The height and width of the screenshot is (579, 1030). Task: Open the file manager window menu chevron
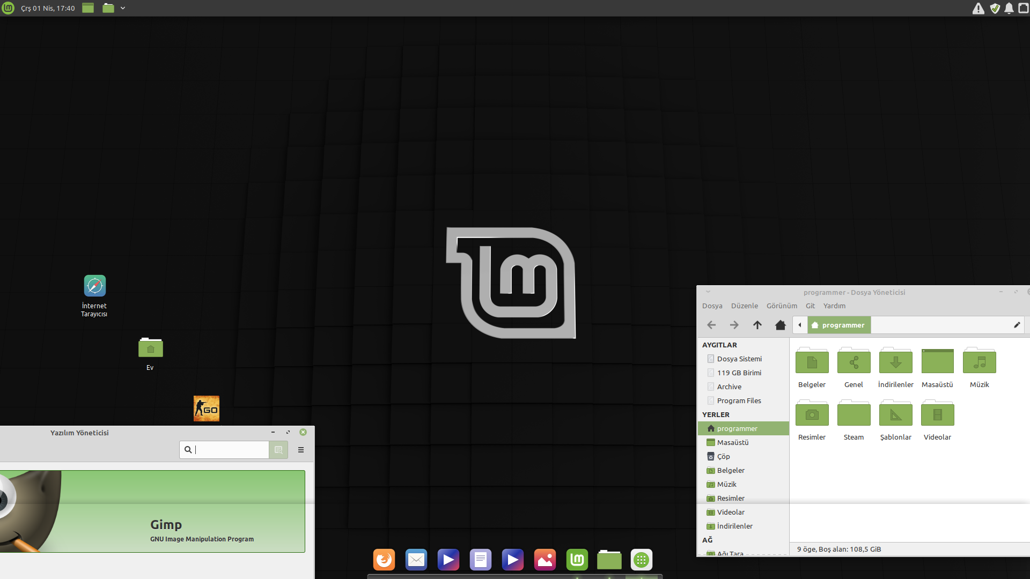(x=708, y=292)
